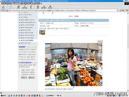
Task: Click the main market photo
Action: pos(74,64)
